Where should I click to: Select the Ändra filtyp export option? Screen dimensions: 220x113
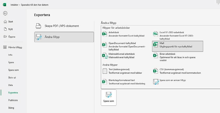pos(64,37)
